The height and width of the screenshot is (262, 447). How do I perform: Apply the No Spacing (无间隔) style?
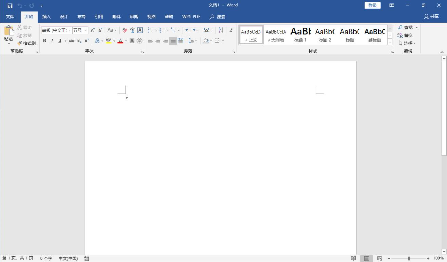pos(276,35)
